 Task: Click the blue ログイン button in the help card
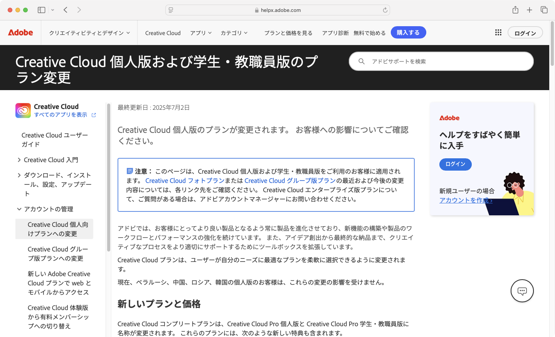click(x=456, y=164)
